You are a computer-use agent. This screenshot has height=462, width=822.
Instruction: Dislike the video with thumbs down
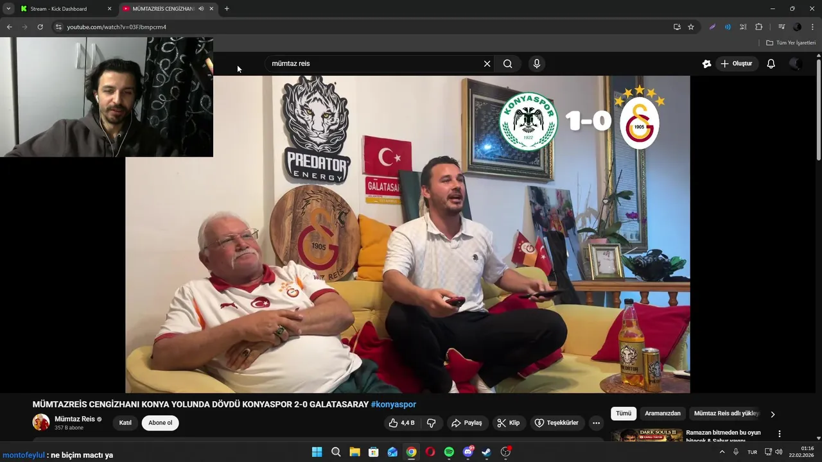tap(431, 423)
